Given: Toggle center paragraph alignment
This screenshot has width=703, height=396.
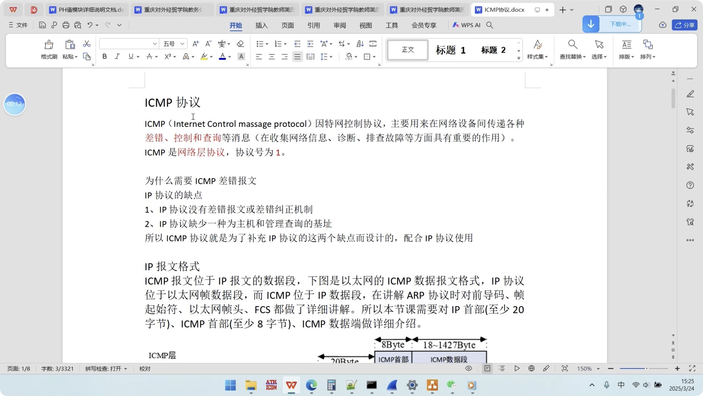Looking at the screenshot, I should [x=272, y=56].
